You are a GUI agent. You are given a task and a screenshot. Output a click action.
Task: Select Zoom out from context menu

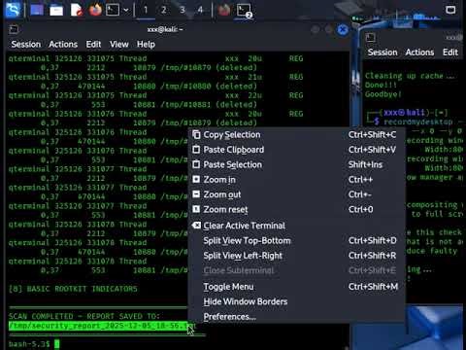click(296, 194)
